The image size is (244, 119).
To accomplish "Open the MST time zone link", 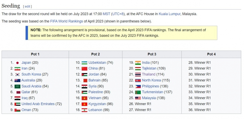I will [106, 14].
